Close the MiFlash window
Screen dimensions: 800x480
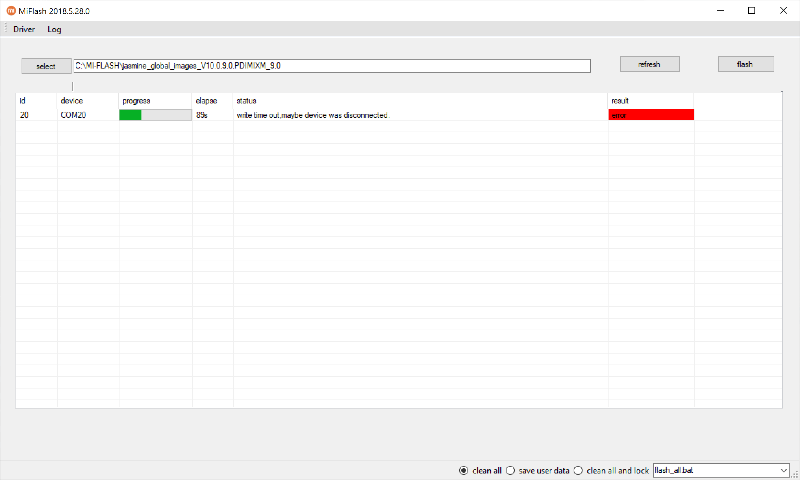click(x=783, y=11)
